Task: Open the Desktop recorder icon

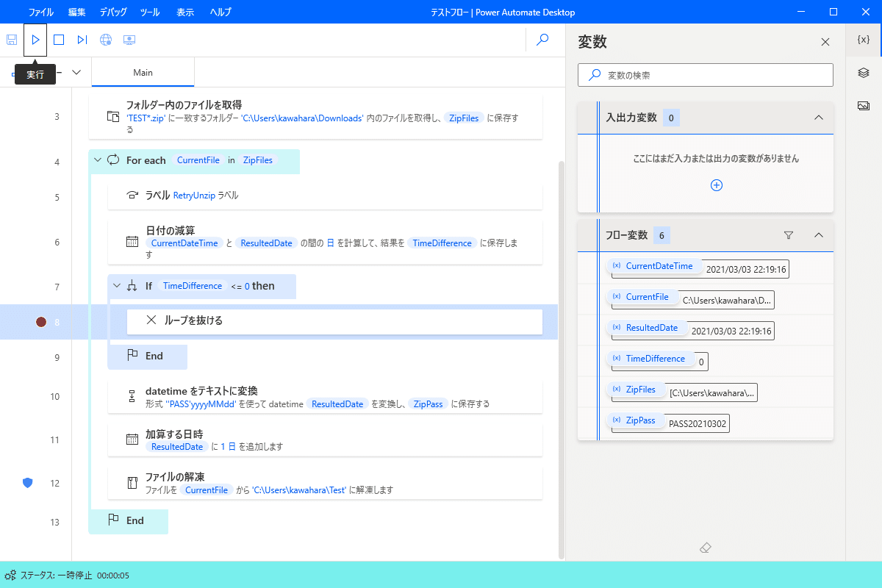Action: pyautogui.click(x=129, y=40)
